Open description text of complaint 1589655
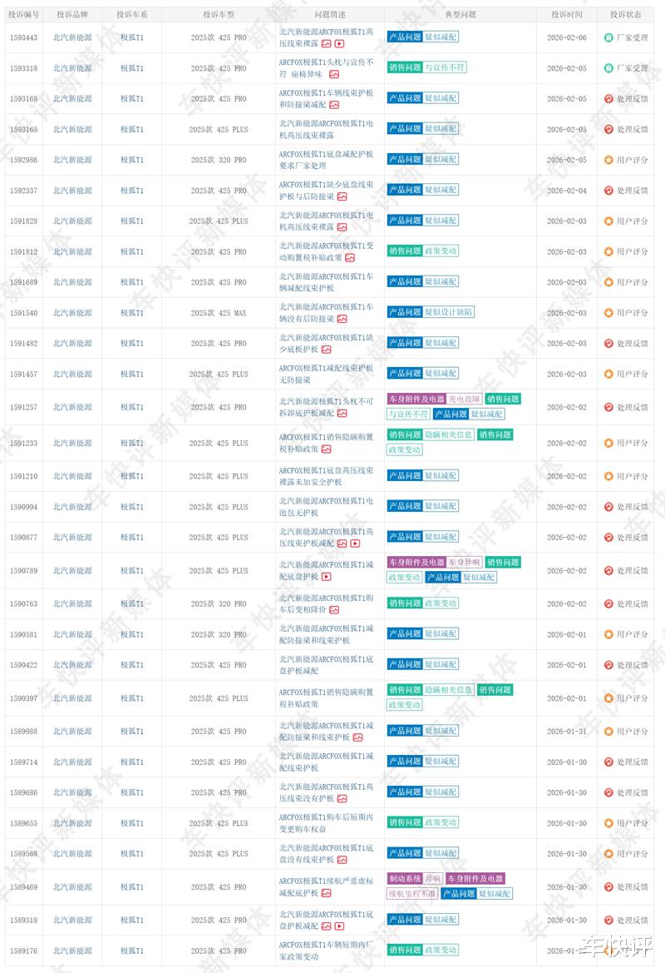This screenshot has height=973, width=665. click(x=326, y=823)
